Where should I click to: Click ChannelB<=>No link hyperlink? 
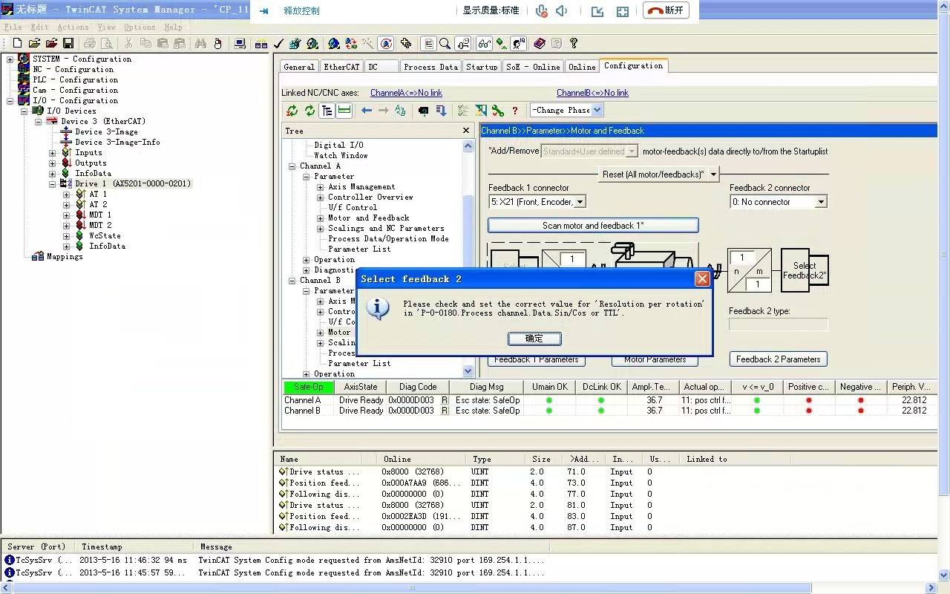592,93
